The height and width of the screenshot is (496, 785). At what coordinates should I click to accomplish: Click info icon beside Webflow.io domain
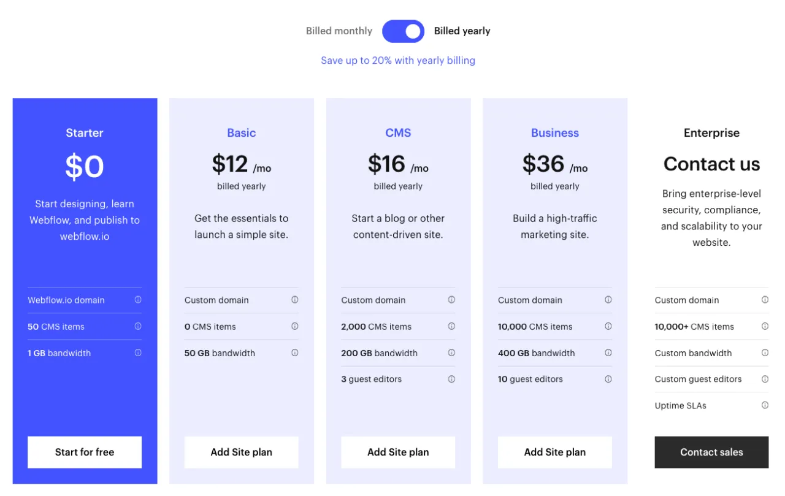pyautogui.click(x=138, y=300)
